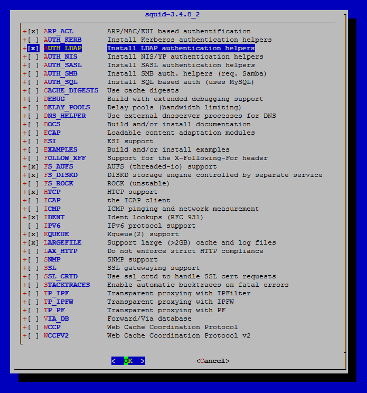Check the AUTH_SMB checkbox
The height and width of the screenshot is (393, 367).
pos(33,74)
